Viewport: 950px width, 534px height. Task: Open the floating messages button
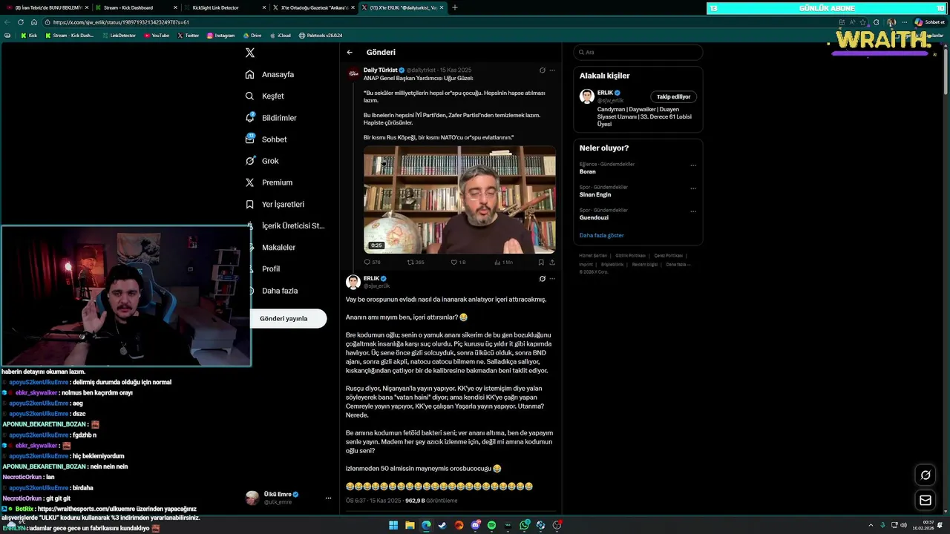(926, 501)
